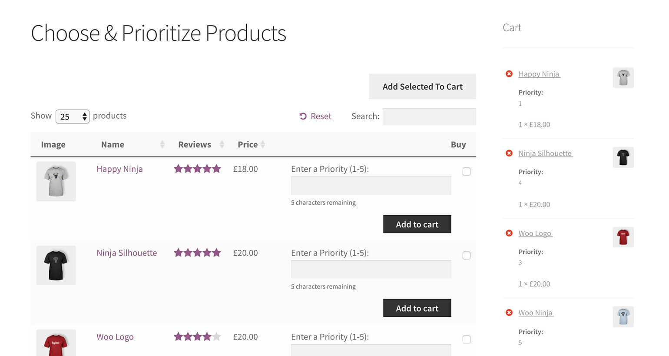Check the Woo Logo buy checkbox
This screenshot has width=669, height=356.
[467, 339]
